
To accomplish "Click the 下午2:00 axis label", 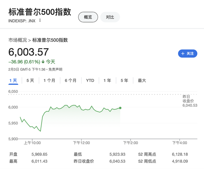I will click(x=131, y=143).
